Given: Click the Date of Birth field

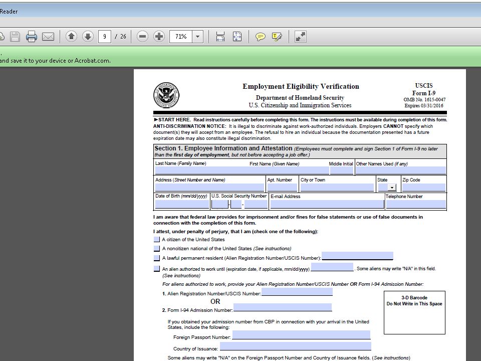Looking at the screenshot, I should point(182,204).
